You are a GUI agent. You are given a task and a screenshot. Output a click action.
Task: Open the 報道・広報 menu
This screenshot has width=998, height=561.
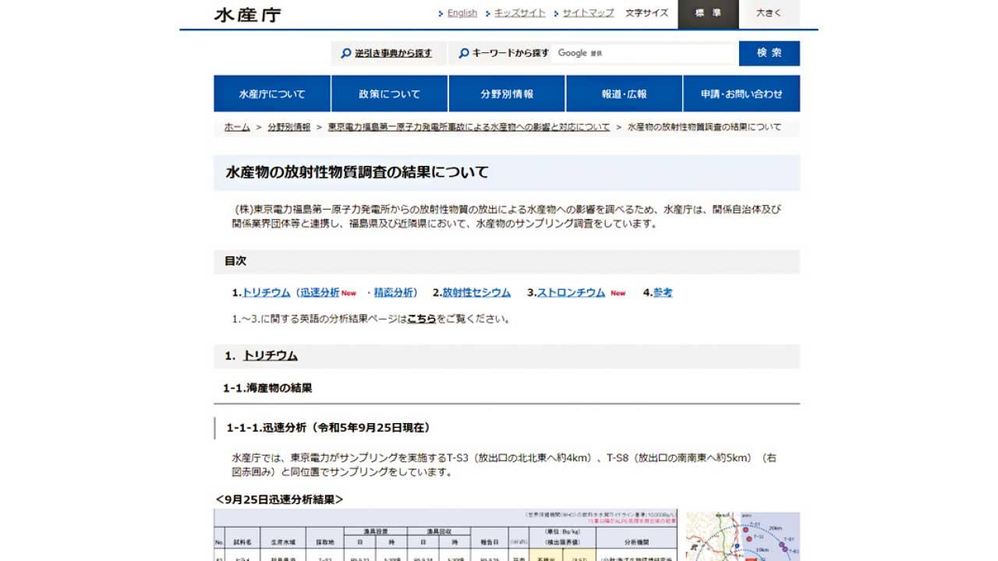click(x=624, y=93)
